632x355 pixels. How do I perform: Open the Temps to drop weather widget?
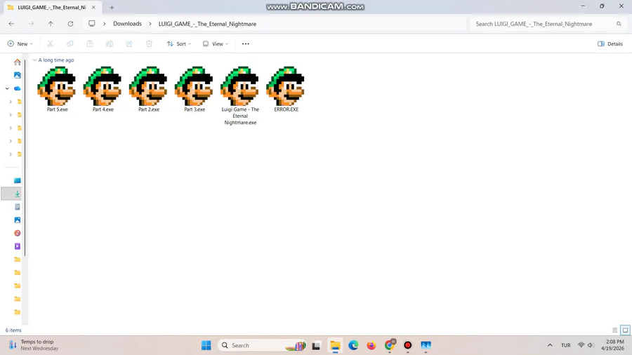tap(34, 345)
